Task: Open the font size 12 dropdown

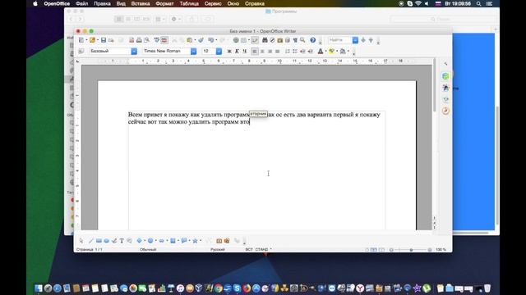Action: click(x=219, y=51)
